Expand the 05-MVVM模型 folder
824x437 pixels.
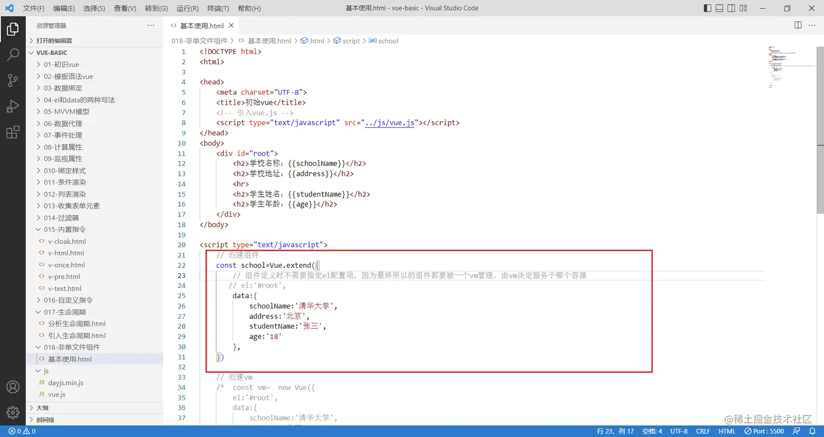(x=94, y=112)
